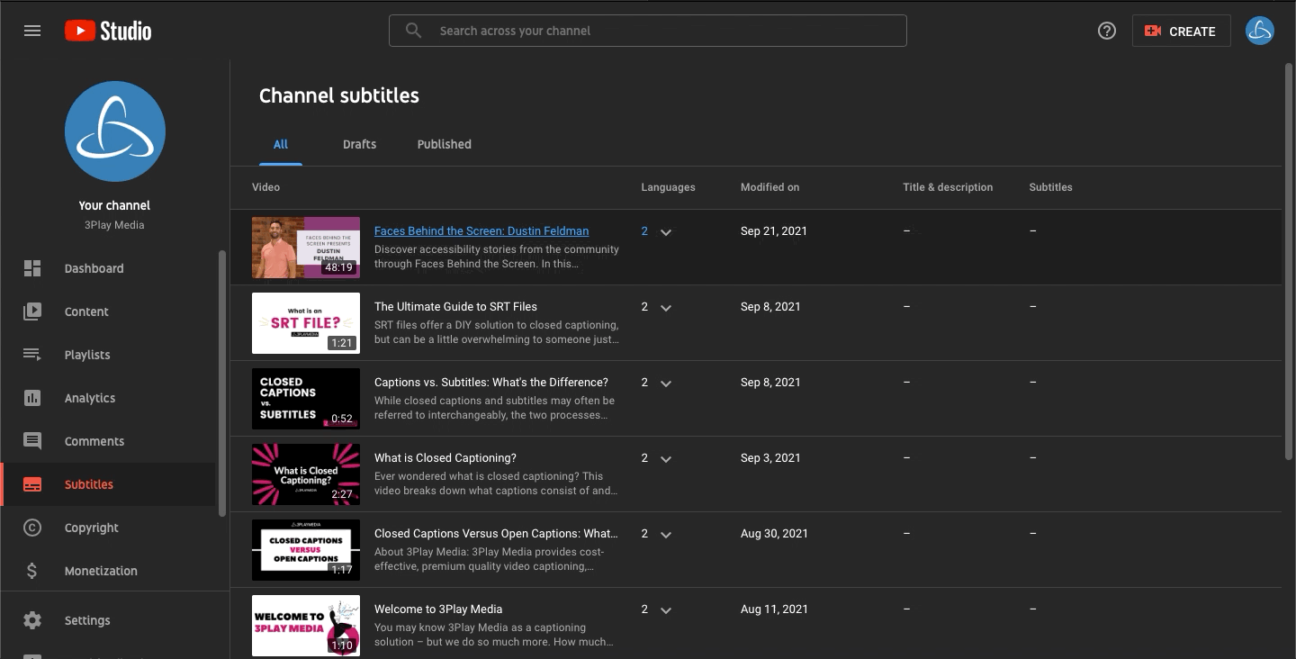Viewport: 1296px width, 659px height.
Task: Open the Monetization section
Action: 100,571
